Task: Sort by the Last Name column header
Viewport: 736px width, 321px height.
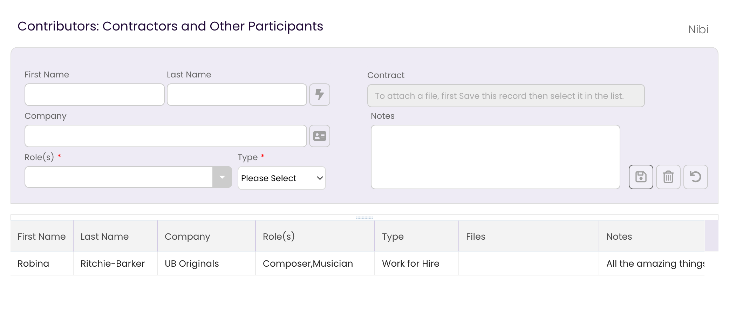Action: pyautogui.click(x=115, y=236)
